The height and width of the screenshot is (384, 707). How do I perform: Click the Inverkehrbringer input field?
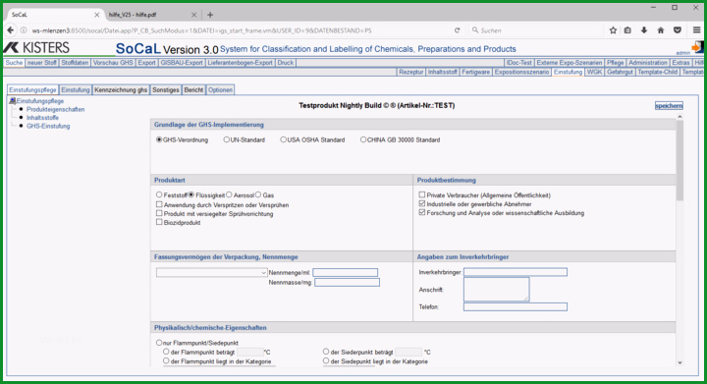(516, 272)
